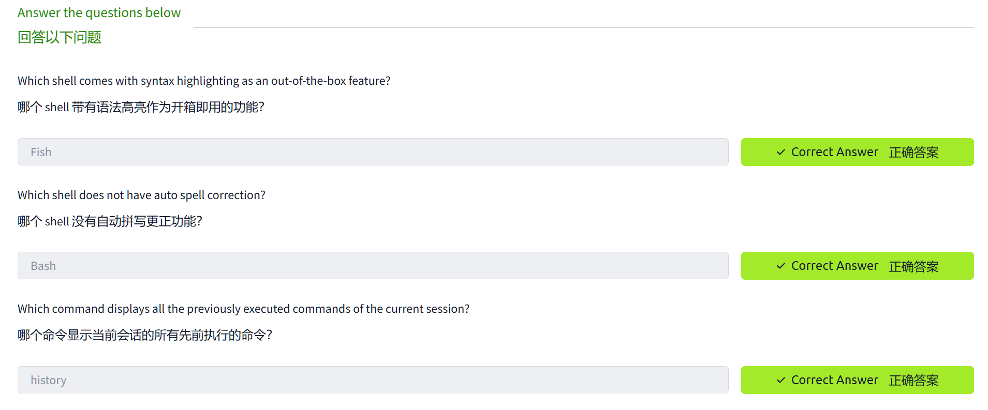Focus the answer field containing Fish

coord(373,152)
